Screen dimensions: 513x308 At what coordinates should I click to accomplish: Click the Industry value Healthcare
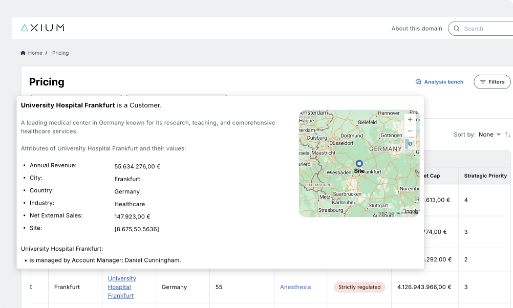[x=130, y=204]
